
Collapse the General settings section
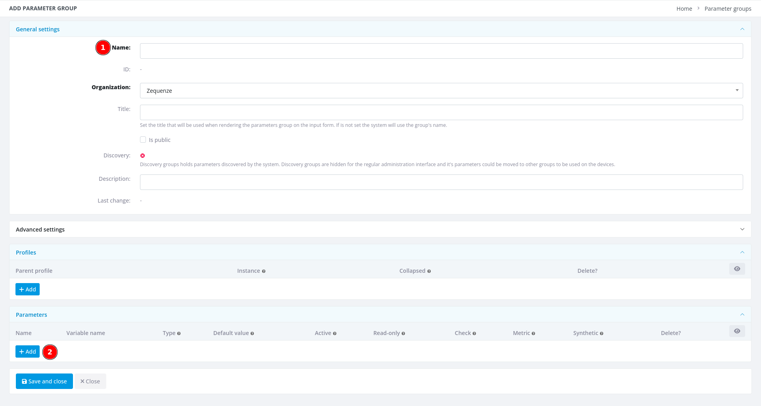point(742,29)
